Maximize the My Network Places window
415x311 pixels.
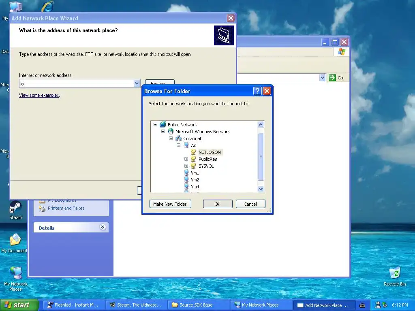335,42
